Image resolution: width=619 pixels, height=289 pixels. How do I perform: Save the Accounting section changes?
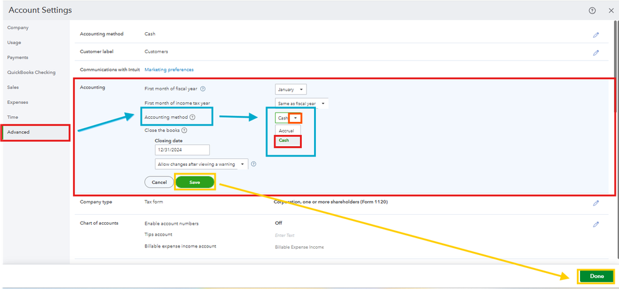[x=195, y=183]
